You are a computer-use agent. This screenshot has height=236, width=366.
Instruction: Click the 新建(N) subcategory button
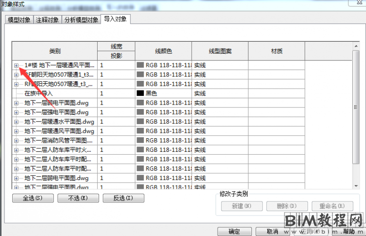(x=242, y=206)
